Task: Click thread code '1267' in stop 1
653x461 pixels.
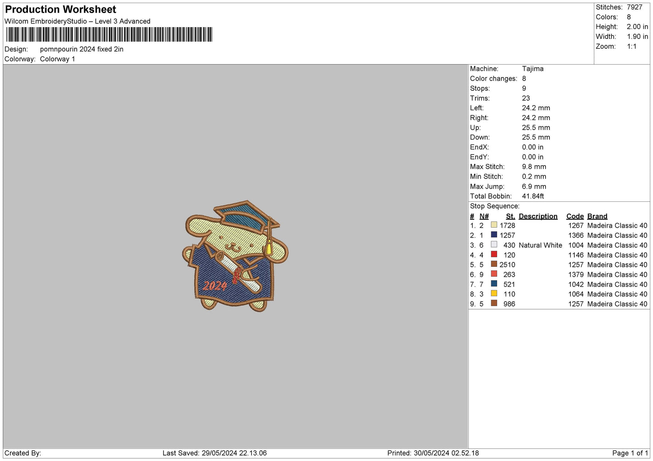Action: click(x=576, y=225)
